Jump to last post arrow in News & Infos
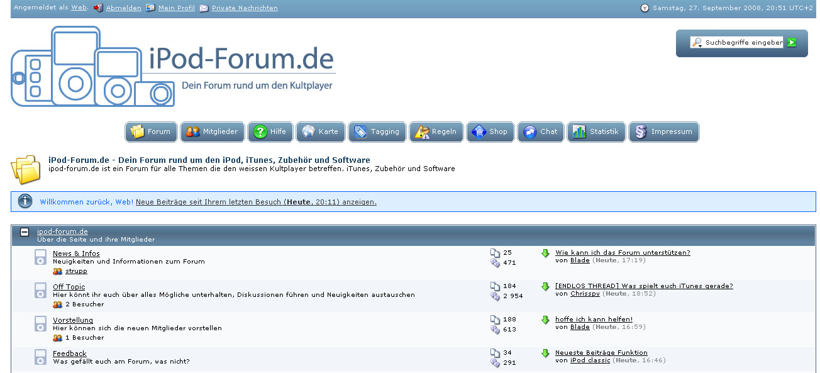 coord(545,253)
